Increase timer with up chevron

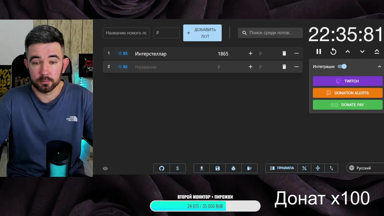[348, 52]
